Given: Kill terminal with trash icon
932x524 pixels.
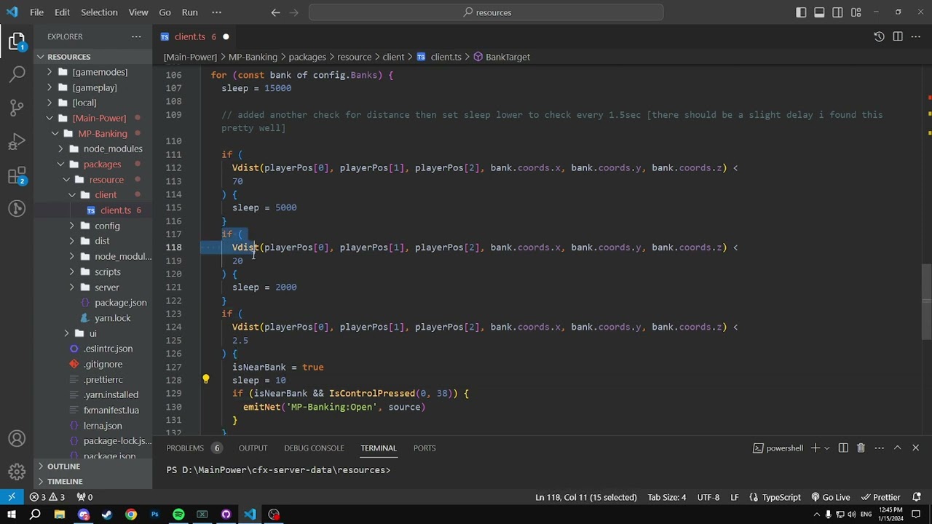Looking at the screenshot, I should click(x=861, y=448).
